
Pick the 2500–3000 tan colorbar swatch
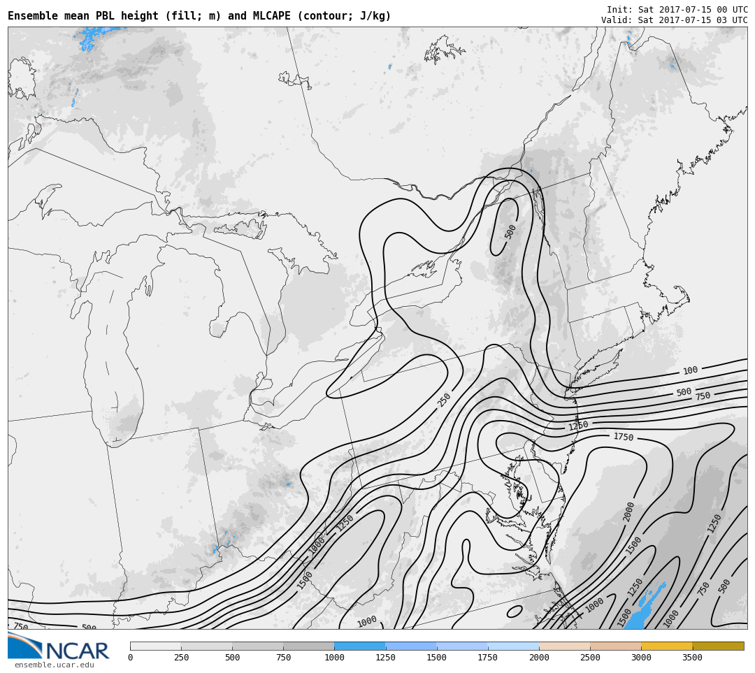point(615,646)
